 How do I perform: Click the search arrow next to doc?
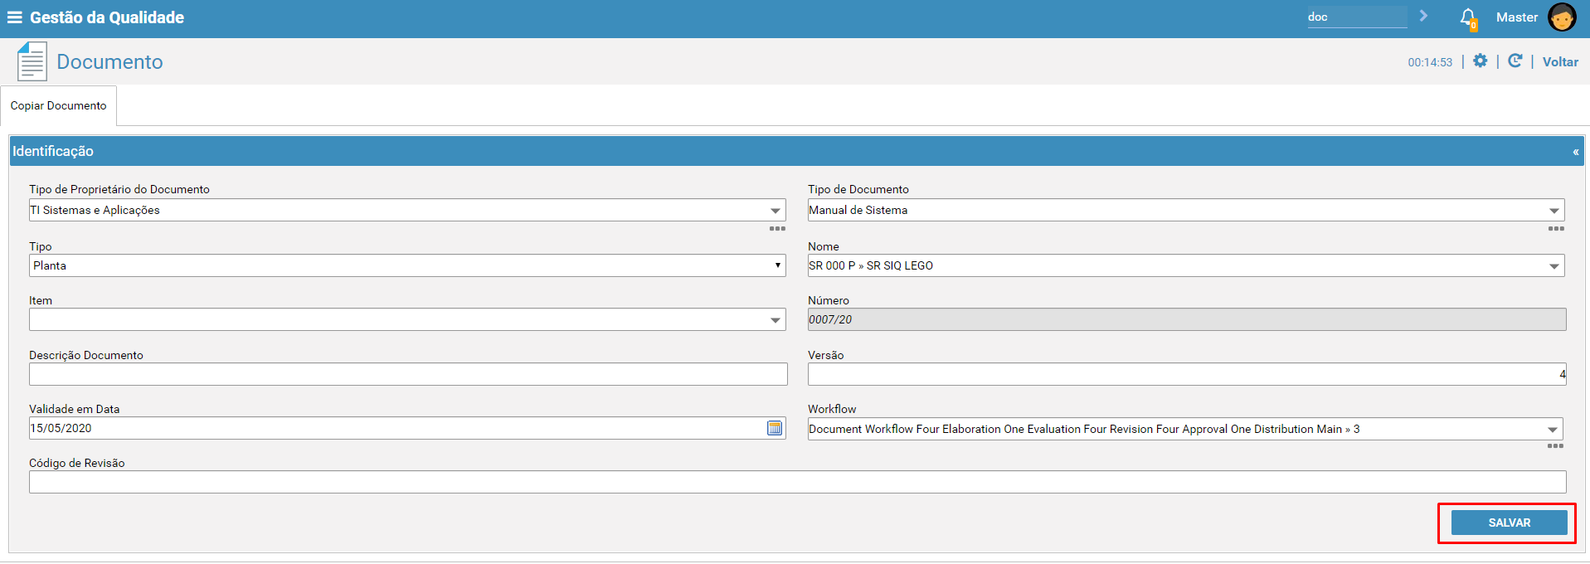pyautogui.click(x=1423, y=16)
